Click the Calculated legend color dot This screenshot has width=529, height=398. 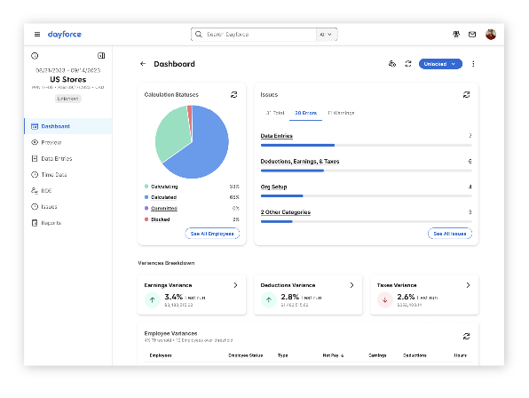coord(146,197)
